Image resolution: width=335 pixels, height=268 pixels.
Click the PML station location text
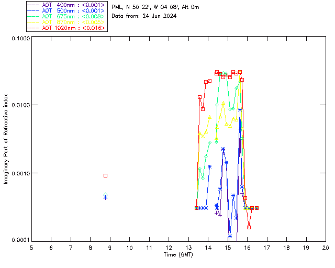(155, 7)
